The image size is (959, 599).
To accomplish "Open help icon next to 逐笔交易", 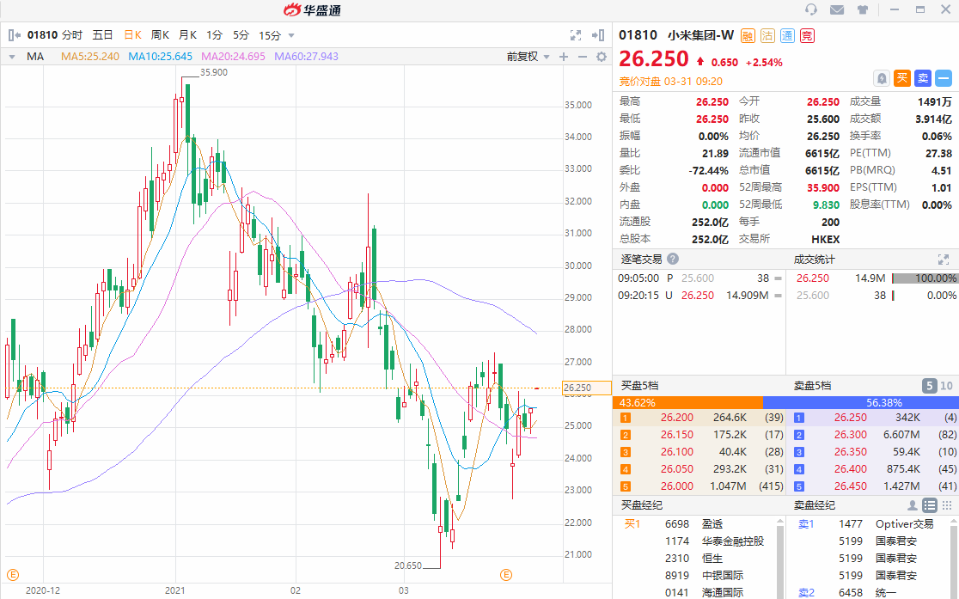I will click(x=673, y=259).
